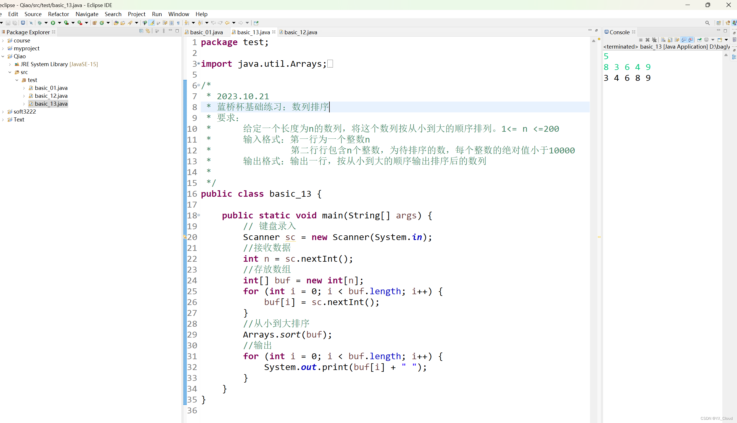Collapse the import declaration on line 3

coord(199,64)
